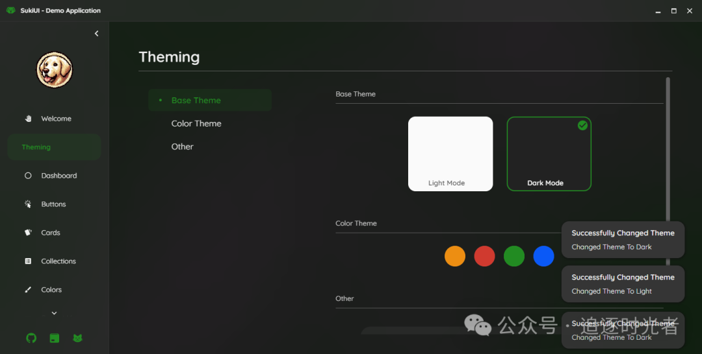Viewport: 702px width, 354px height.
Task: Collapse the sidebar with the left chevron
Action: point(97,34)
